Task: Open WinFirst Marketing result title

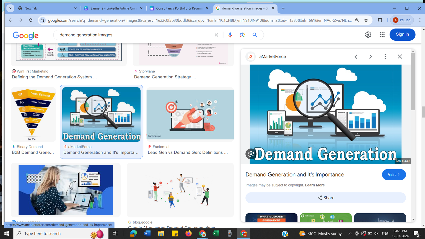Action: pyautogui.click(x=54, y=77)
